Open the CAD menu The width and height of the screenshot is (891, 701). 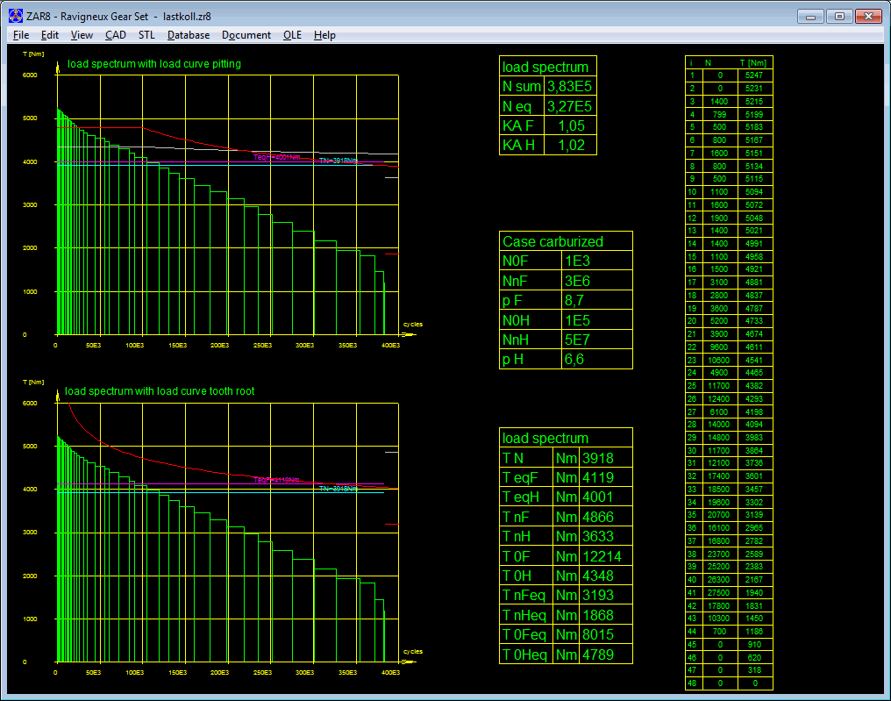tap(116, 35)
